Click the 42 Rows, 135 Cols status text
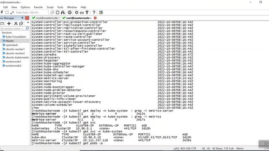Viewport: 269px width, 151px height. 223,148
